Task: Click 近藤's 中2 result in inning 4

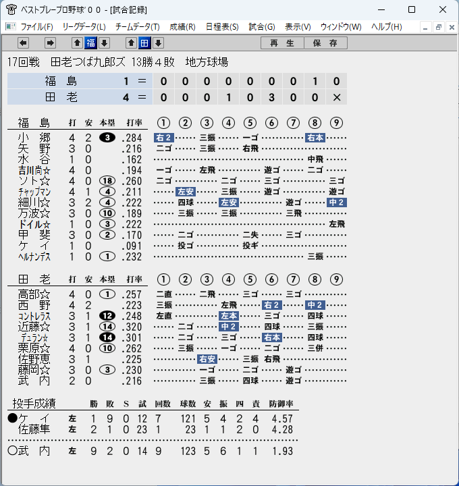Action: (x=229, y=327)
